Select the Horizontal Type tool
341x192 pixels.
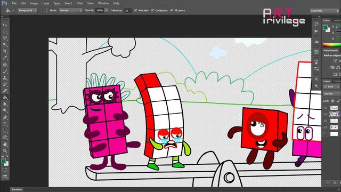tap(5, 124)
